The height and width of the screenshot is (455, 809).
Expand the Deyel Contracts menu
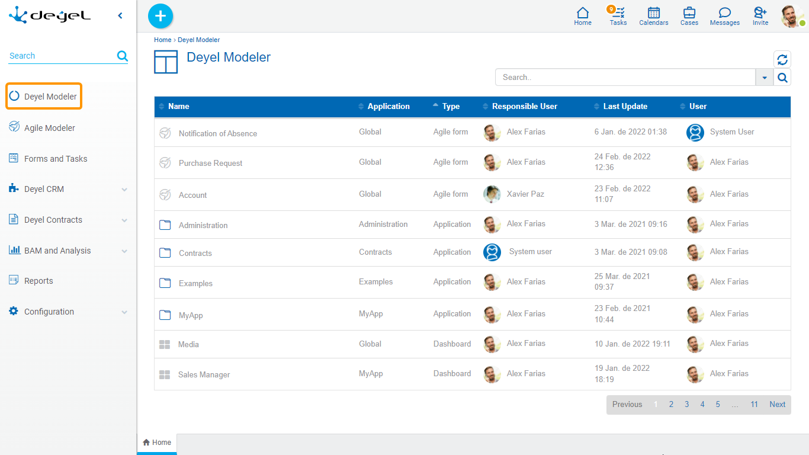pos(124,220)
